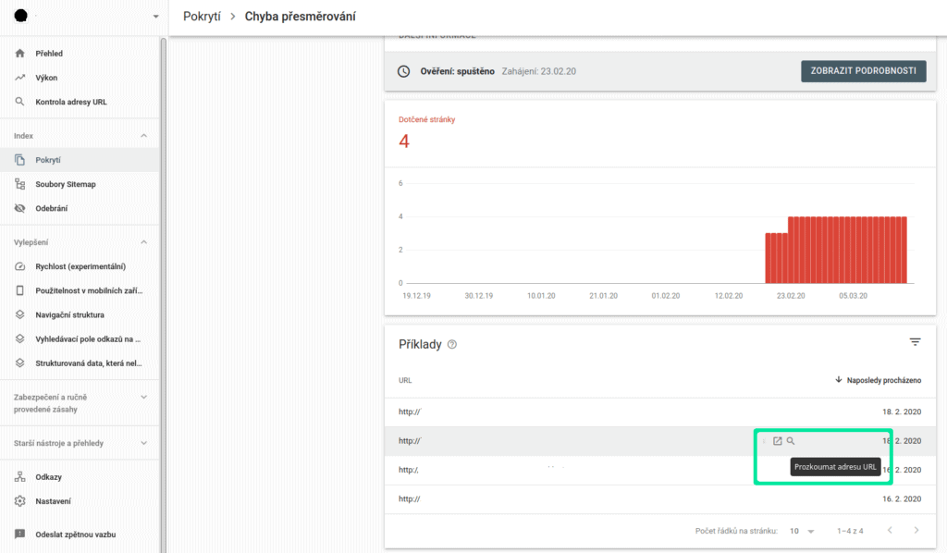Click the Nastavení gear icon

[x=20, y=501]
